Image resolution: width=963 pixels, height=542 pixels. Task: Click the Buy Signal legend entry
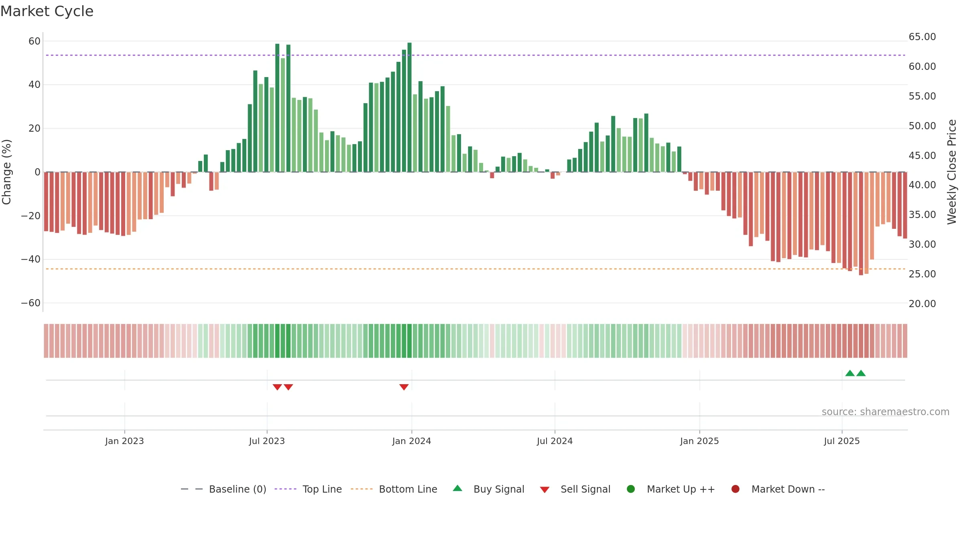coord(488,489)
